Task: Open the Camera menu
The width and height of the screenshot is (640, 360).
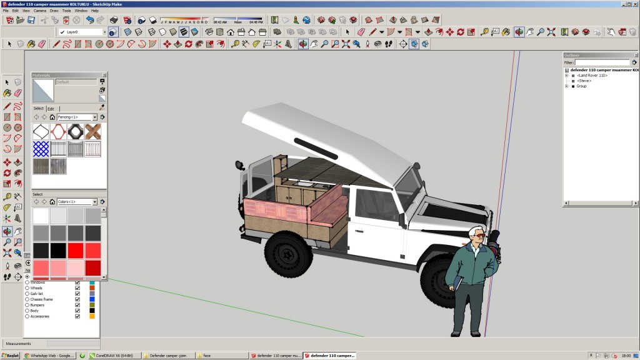Action: (39, 11)
